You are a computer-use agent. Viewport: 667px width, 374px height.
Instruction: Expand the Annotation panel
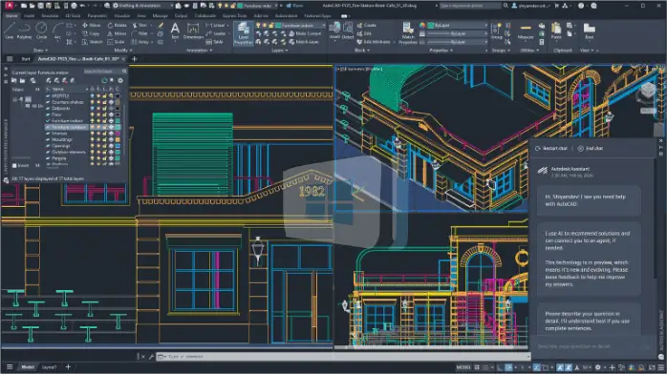tap(199, 51)
